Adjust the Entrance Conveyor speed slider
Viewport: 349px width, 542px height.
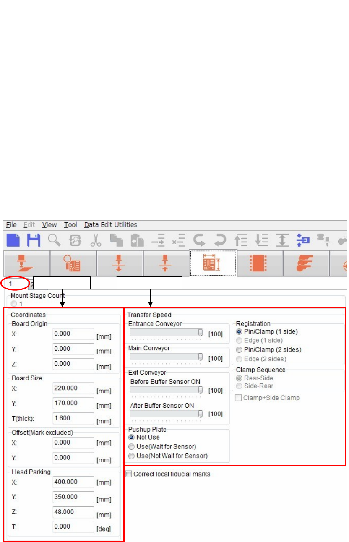[167, 334]
